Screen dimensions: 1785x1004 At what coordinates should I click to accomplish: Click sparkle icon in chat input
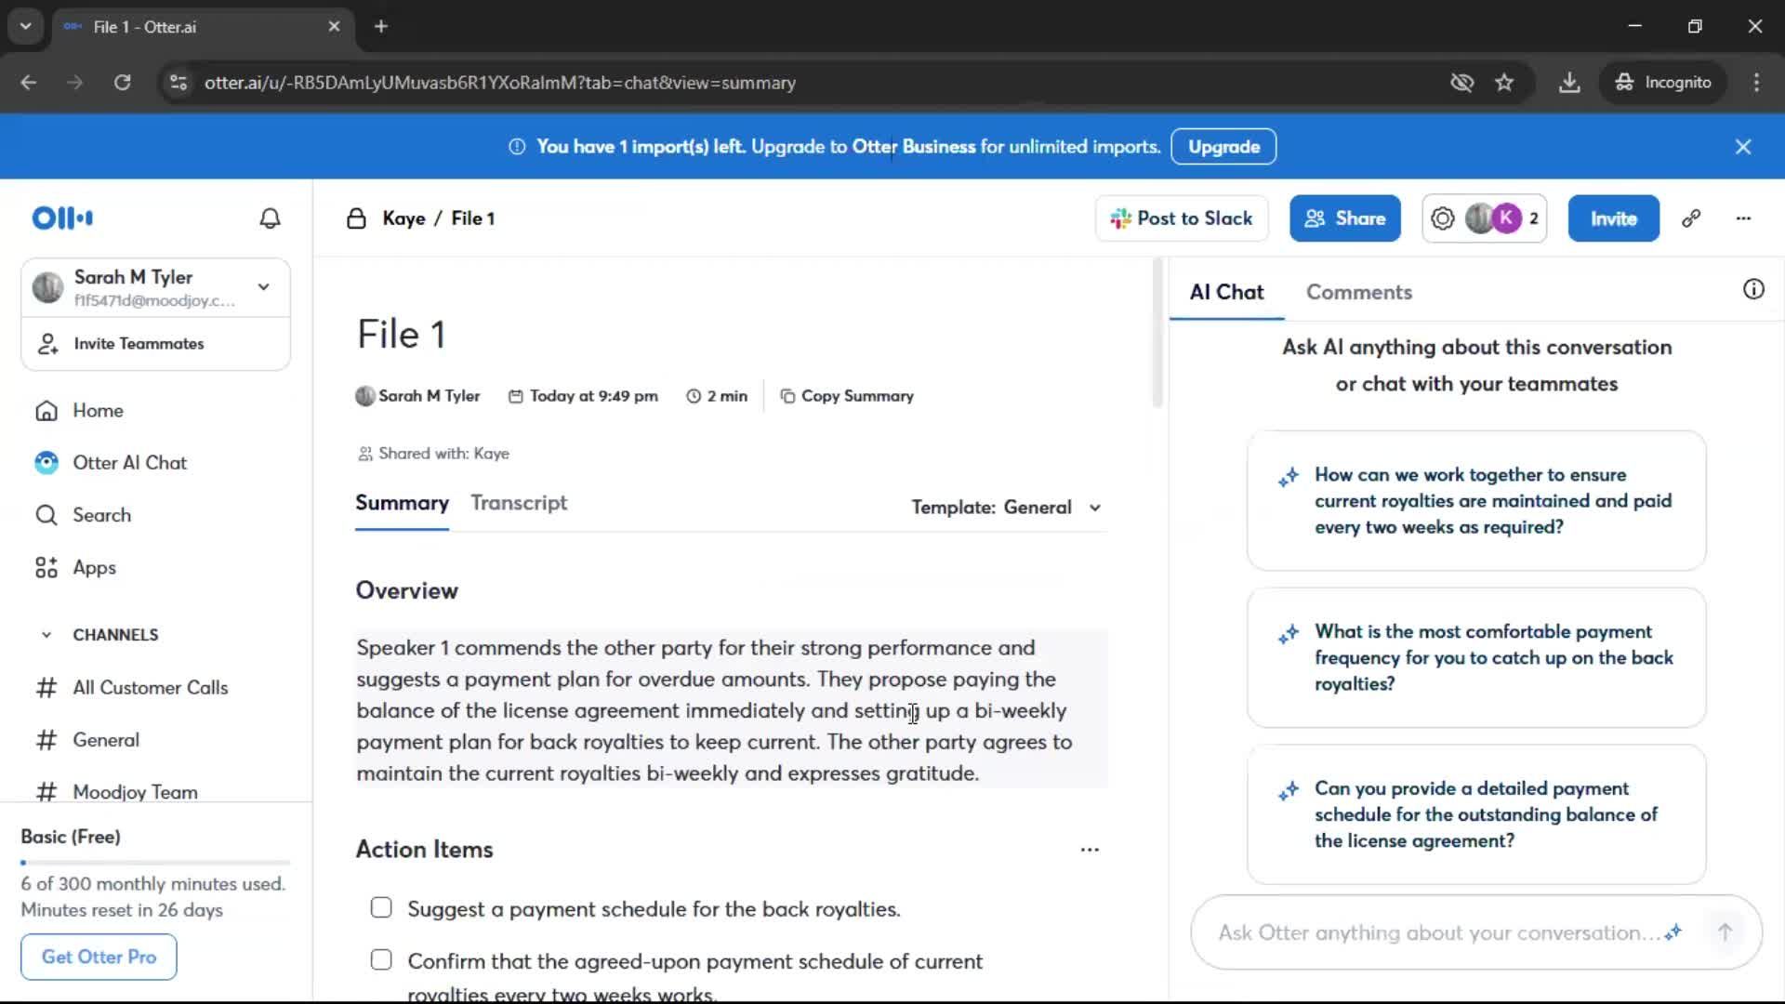click(x=1673, y=931)
